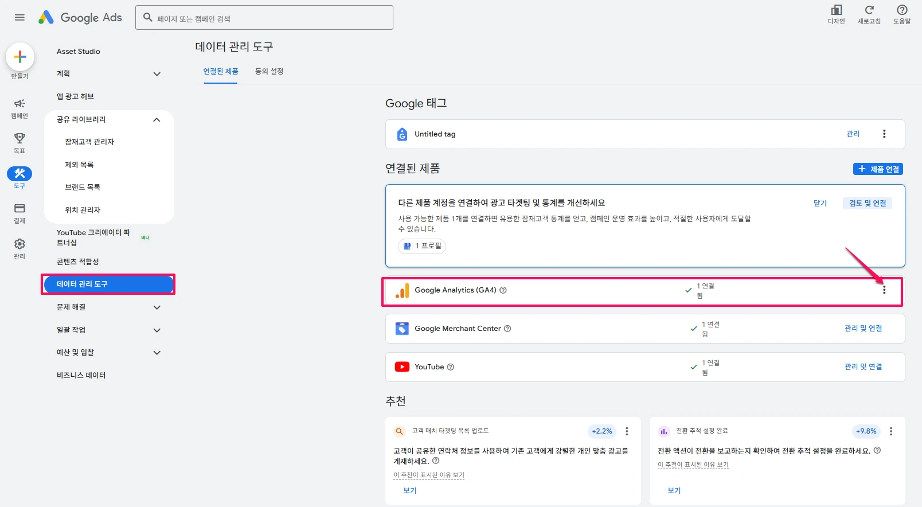Click the 베타 badge next to YouTube partnership

click(145, 237)
